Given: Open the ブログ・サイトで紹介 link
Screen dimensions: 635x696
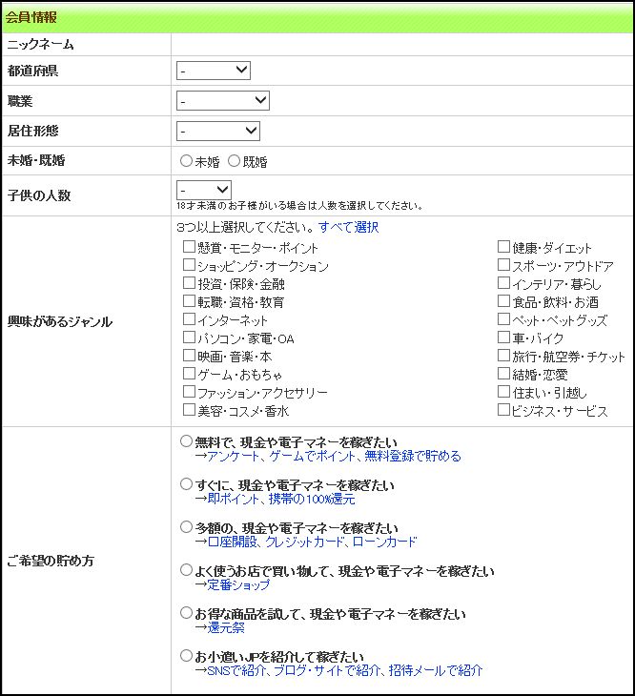Looking at the screenshot, I should coord(327,670).
